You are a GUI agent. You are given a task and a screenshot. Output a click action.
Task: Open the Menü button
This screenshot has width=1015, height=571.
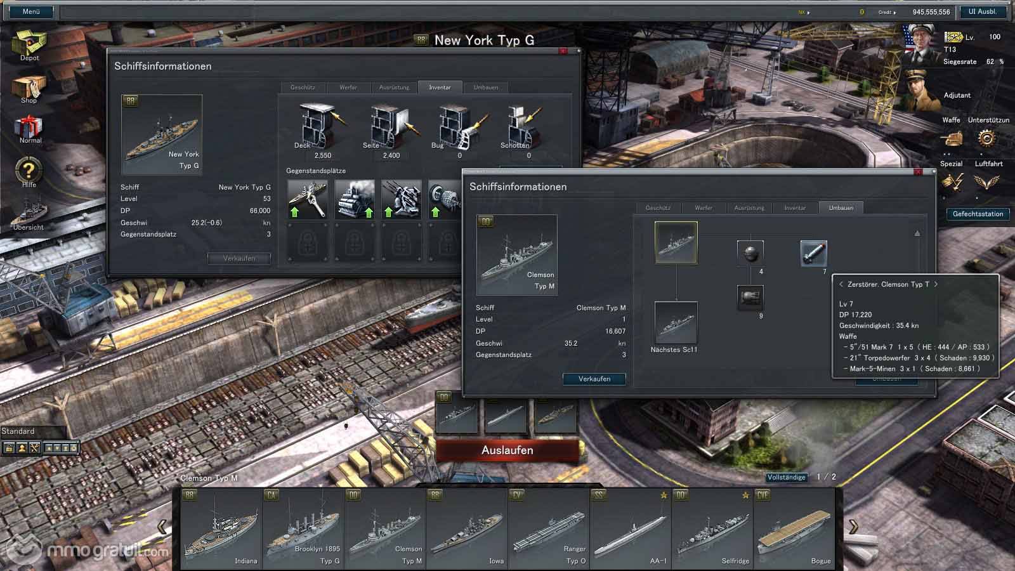[30, 11]
